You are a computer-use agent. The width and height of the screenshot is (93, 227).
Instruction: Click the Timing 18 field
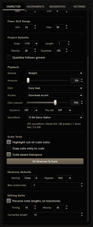click(28, 208)
